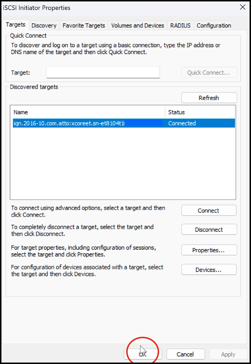The image size is (251, 364).
Task: Click the Cancel button
Action: 185,354
